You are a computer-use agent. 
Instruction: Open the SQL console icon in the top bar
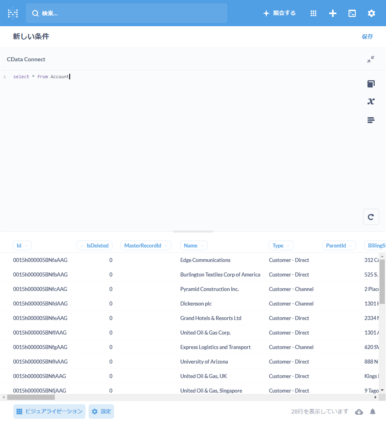(352, 13)
